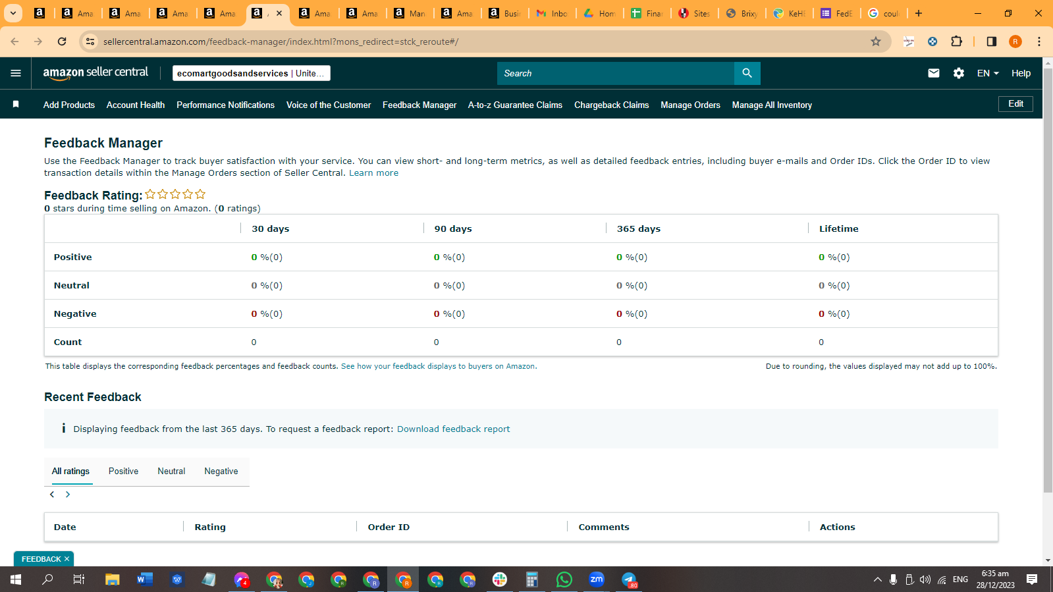1053x592 pixels.
Task: Open Account Health in the nav bar
Action: coord(136,105)
